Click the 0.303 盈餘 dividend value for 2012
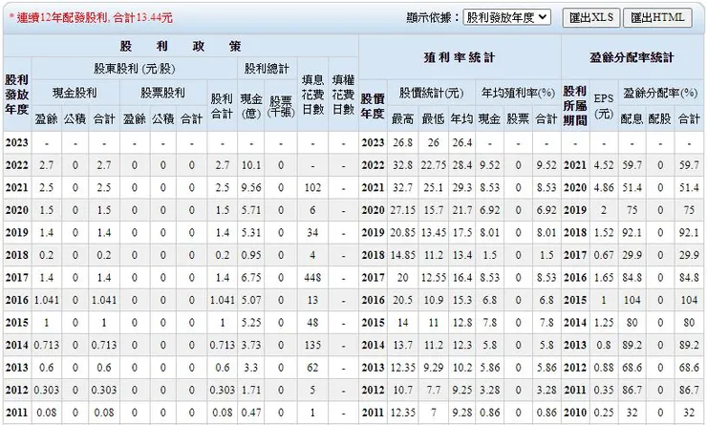Viewport: 707px width, 425px height. pyautogui.click(x=47, y=391)
